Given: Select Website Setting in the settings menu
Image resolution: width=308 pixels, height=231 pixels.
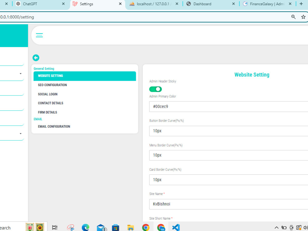Looking at the screenshot, I should tap(85, 76).
